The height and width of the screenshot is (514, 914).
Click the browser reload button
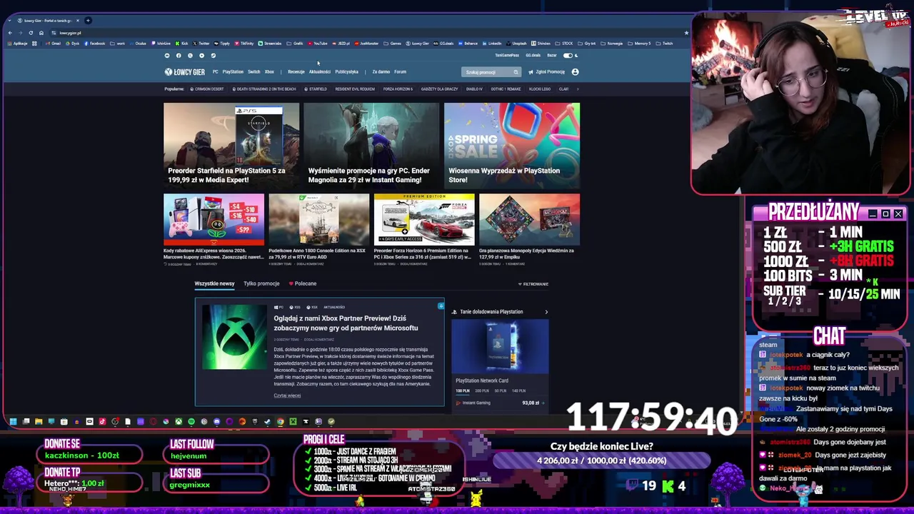coord(31,33)
